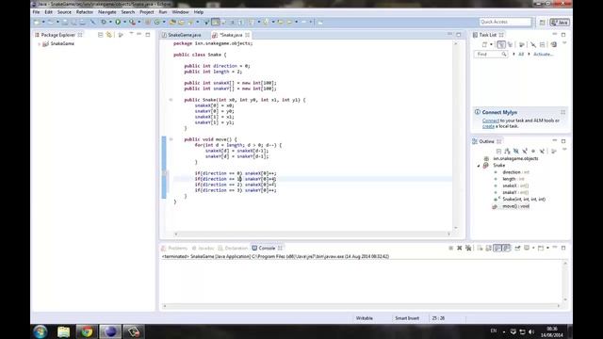The width and height of the screenshot is (603, 339).
Task: Select Snake(int, int, int, int) in Outline
Action: click(x=524, y=200)
